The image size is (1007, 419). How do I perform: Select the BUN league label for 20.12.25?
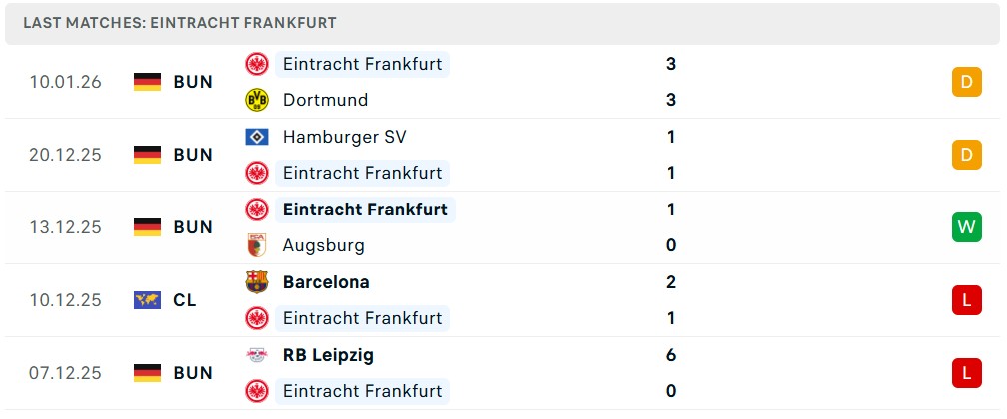point(193,155)
